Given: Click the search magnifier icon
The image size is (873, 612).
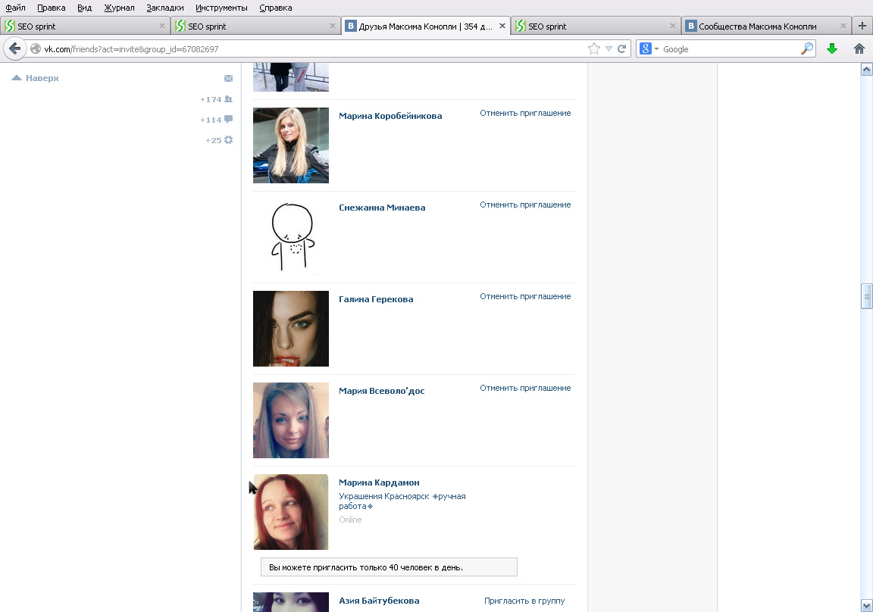Looking at the screenshot, I should click(x=807, y=49).
